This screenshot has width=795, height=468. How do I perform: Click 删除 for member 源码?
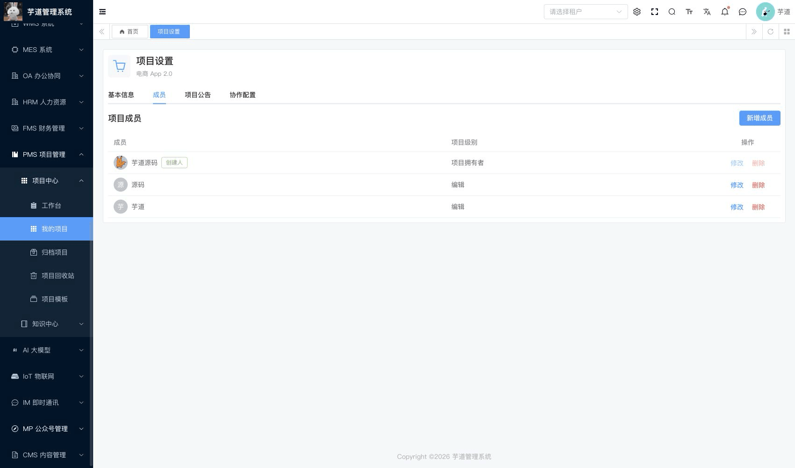(759, 185)
